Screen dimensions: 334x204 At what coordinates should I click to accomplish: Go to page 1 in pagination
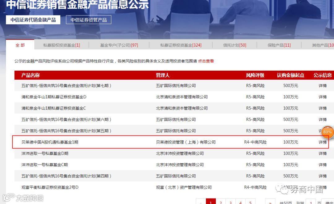[211, 202]
